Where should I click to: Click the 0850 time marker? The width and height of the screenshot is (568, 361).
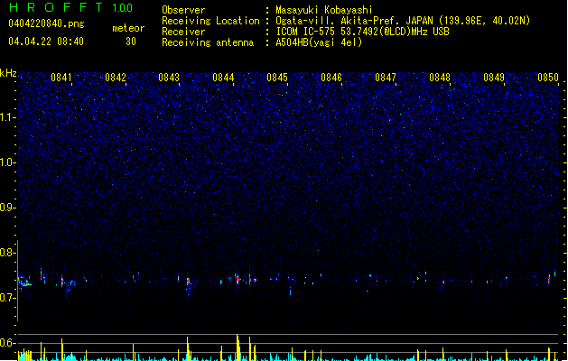(548, 78)
